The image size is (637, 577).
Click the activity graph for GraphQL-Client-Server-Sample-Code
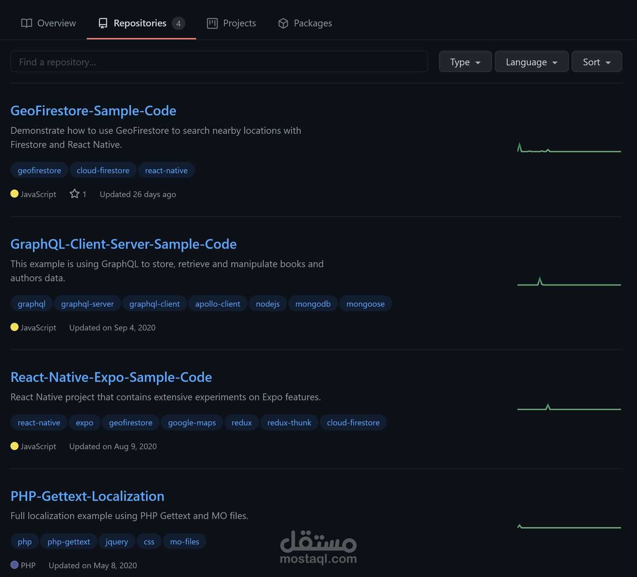569,281
